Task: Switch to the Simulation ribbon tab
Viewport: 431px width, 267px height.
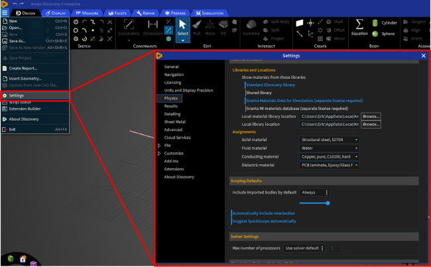Action: coord(210,13)
